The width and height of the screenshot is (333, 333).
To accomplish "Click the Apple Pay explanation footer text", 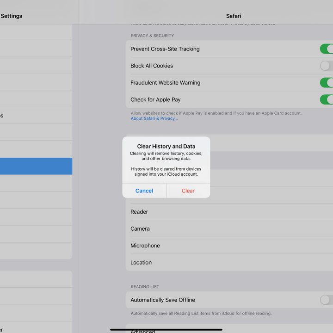I will [216, 113].
